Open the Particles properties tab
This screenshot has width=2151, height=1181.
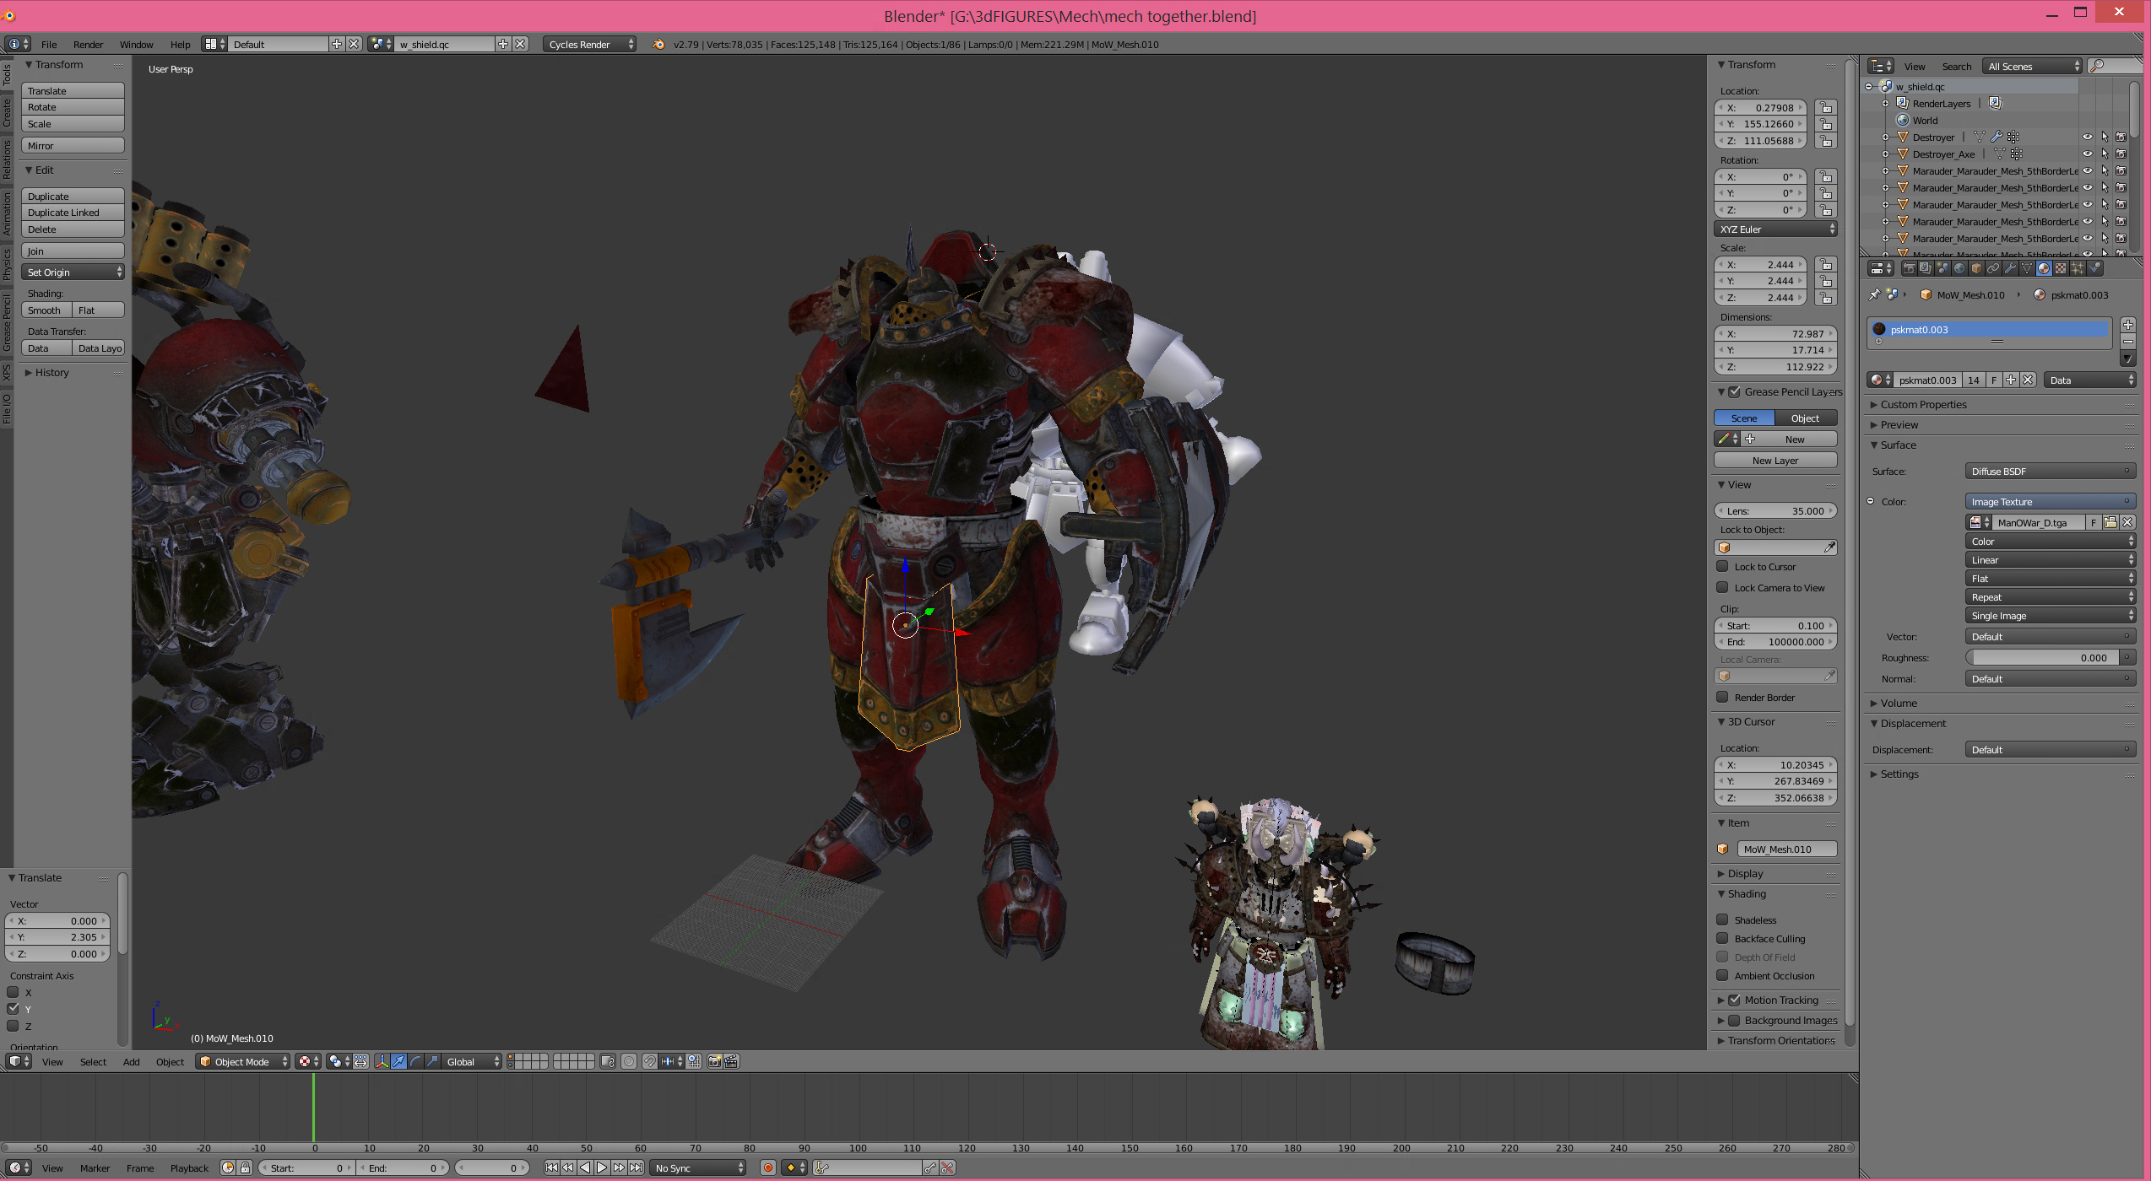point(2077,268)
